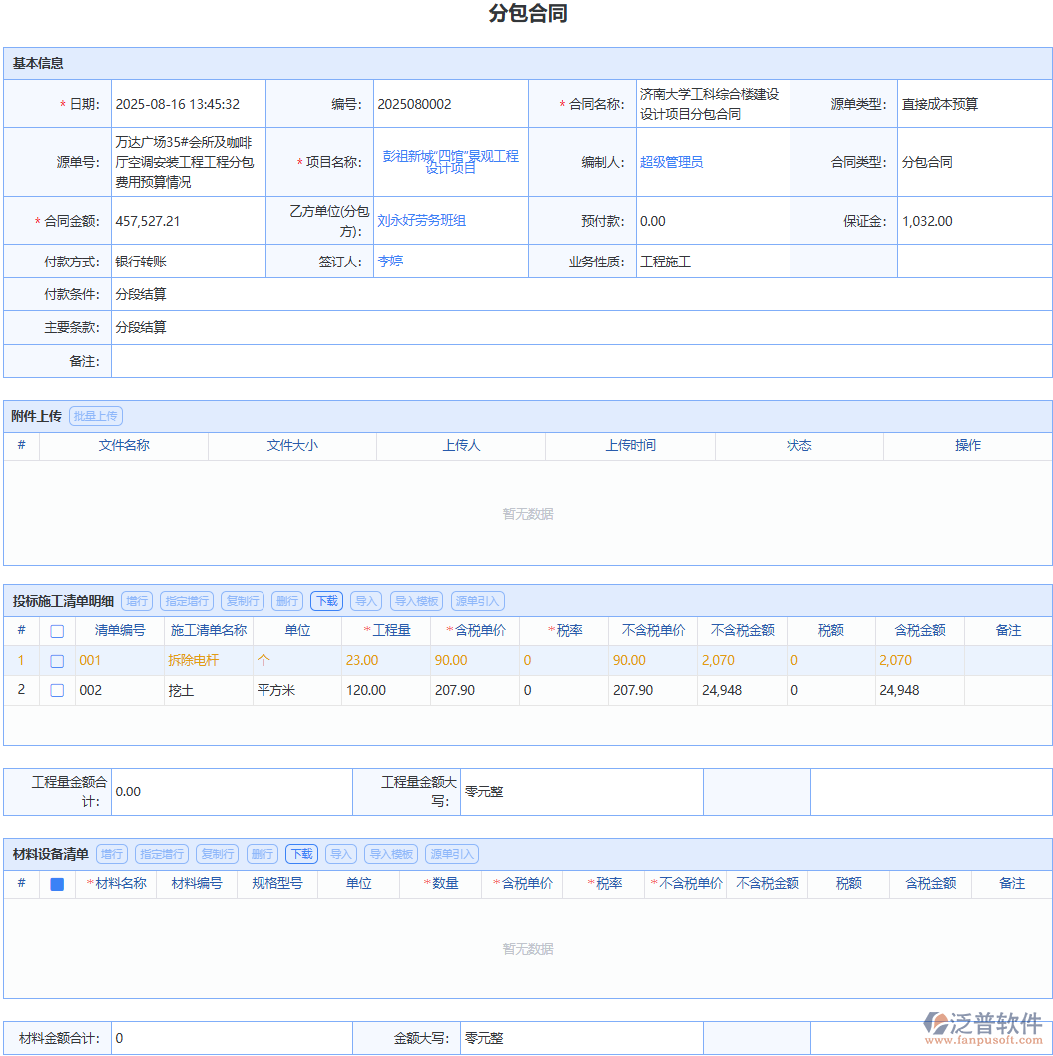Click the 李婷 signer link

pyautogui.click(x=392, y=261)
